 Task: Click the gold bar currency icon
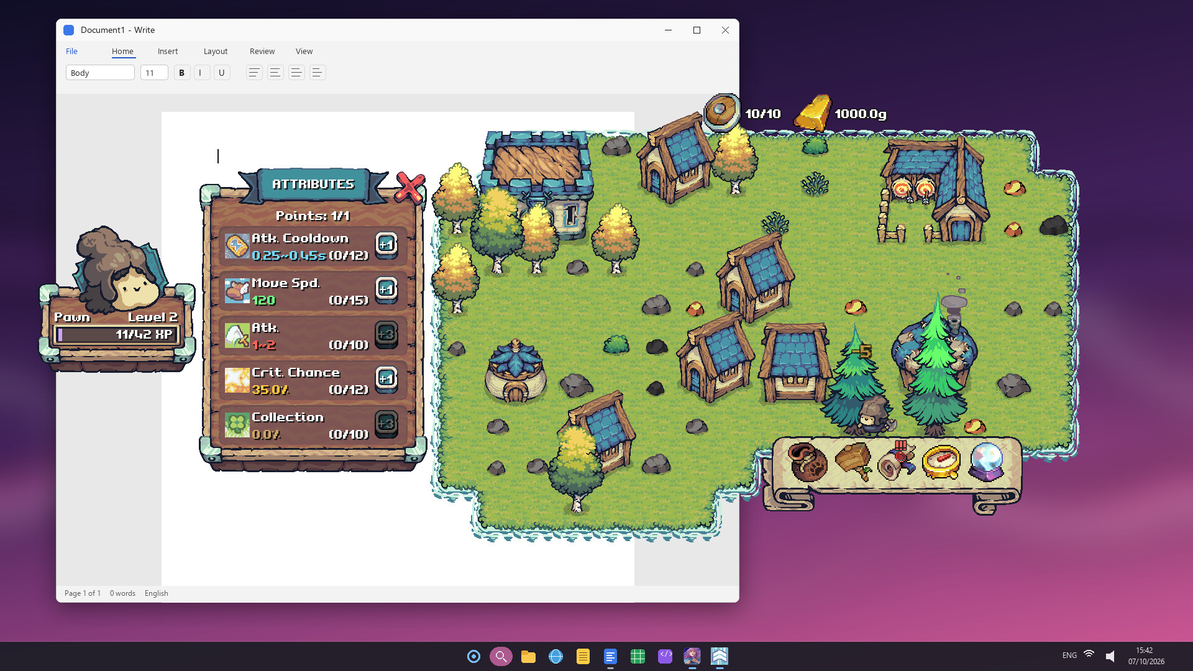coord(813,113)
